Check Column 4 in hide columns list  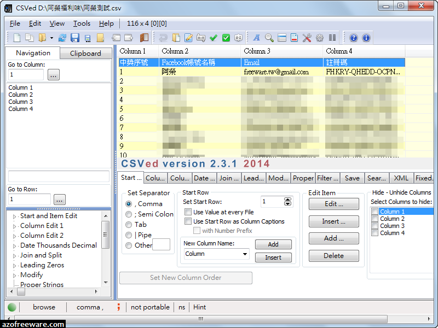(x=375, y=233)
